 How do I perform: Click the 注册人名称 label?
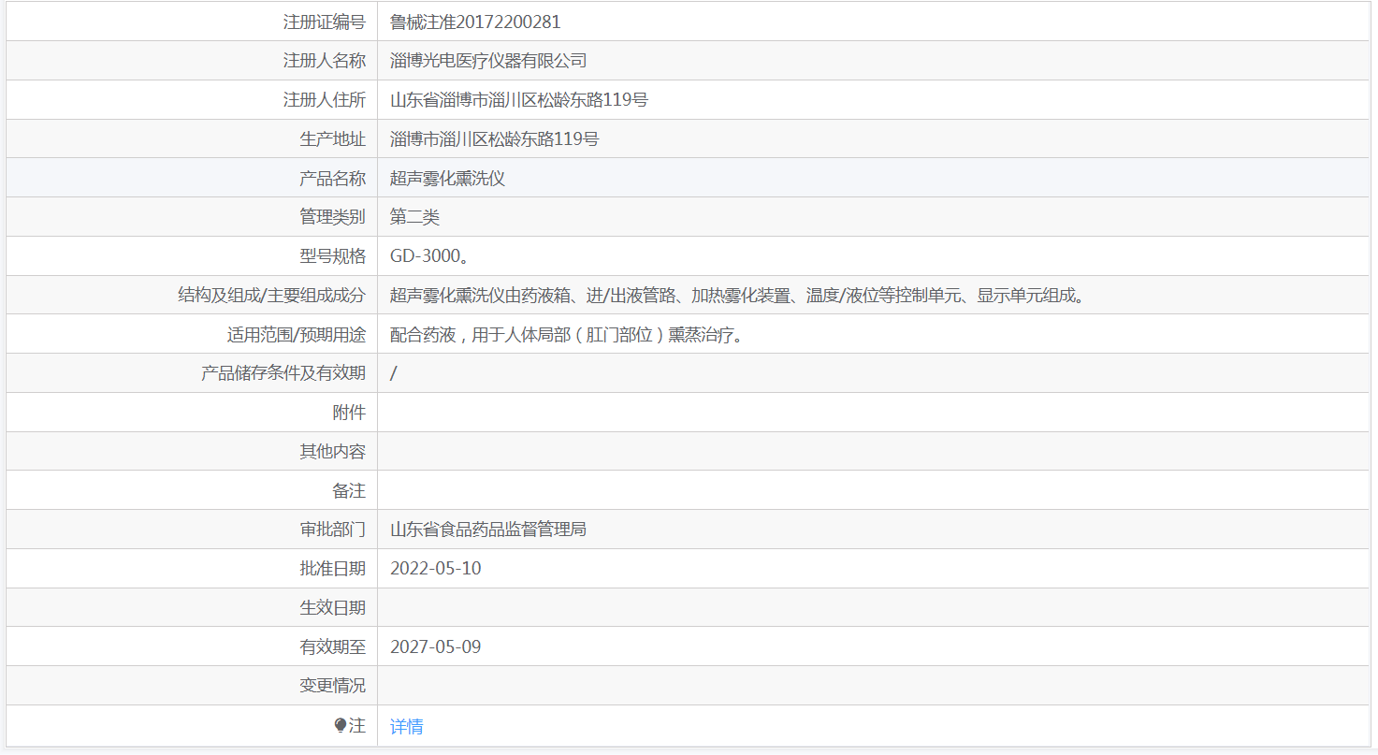325,61
